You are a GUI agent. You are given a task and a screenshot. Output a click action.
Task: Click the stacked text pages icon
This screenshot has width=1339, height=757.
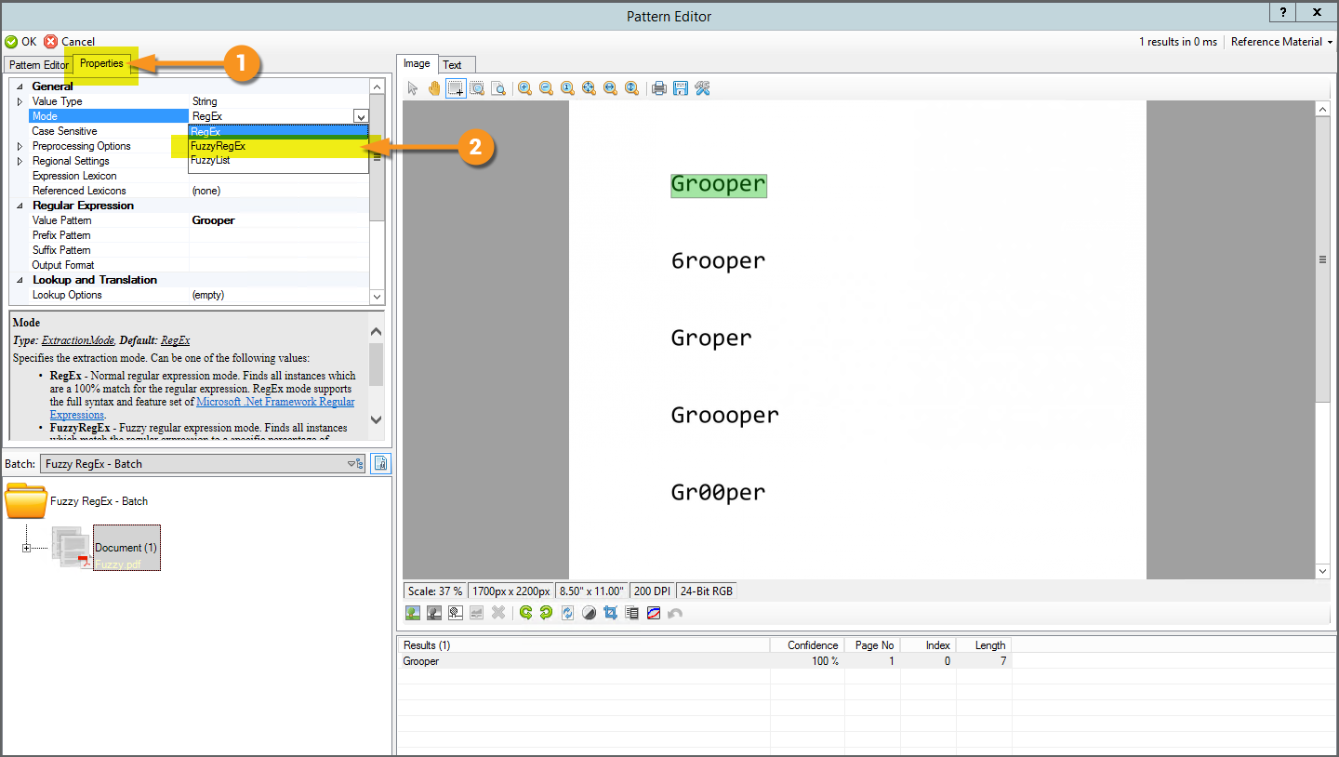click(632, 613)
